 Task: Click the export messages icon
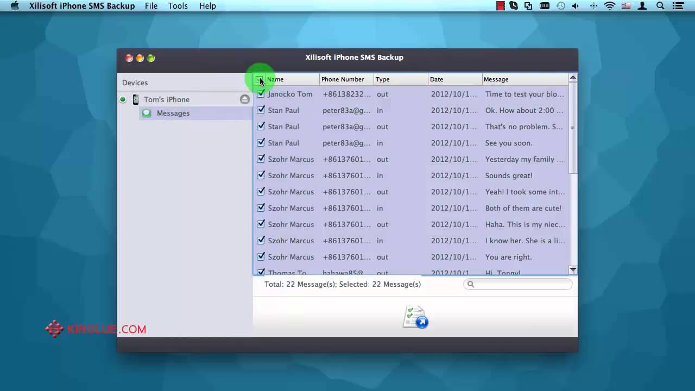pos(415,317)
